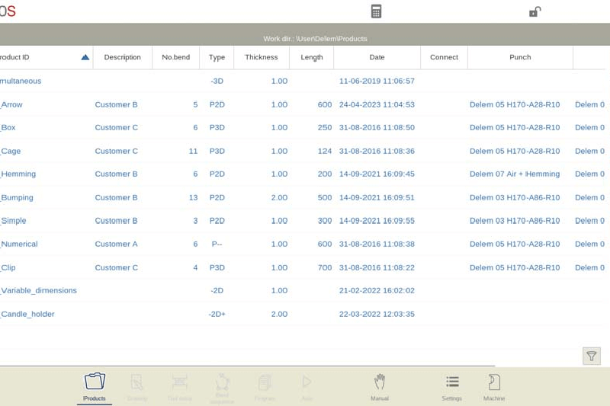Open the Hemming product entry
The width and height of the screenshot is (610, 406).
(x=19, y=174)
